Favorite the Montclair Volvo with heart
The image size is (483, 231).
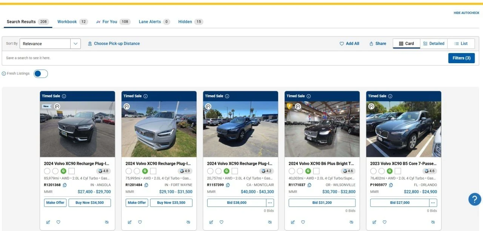pos(222,222)
